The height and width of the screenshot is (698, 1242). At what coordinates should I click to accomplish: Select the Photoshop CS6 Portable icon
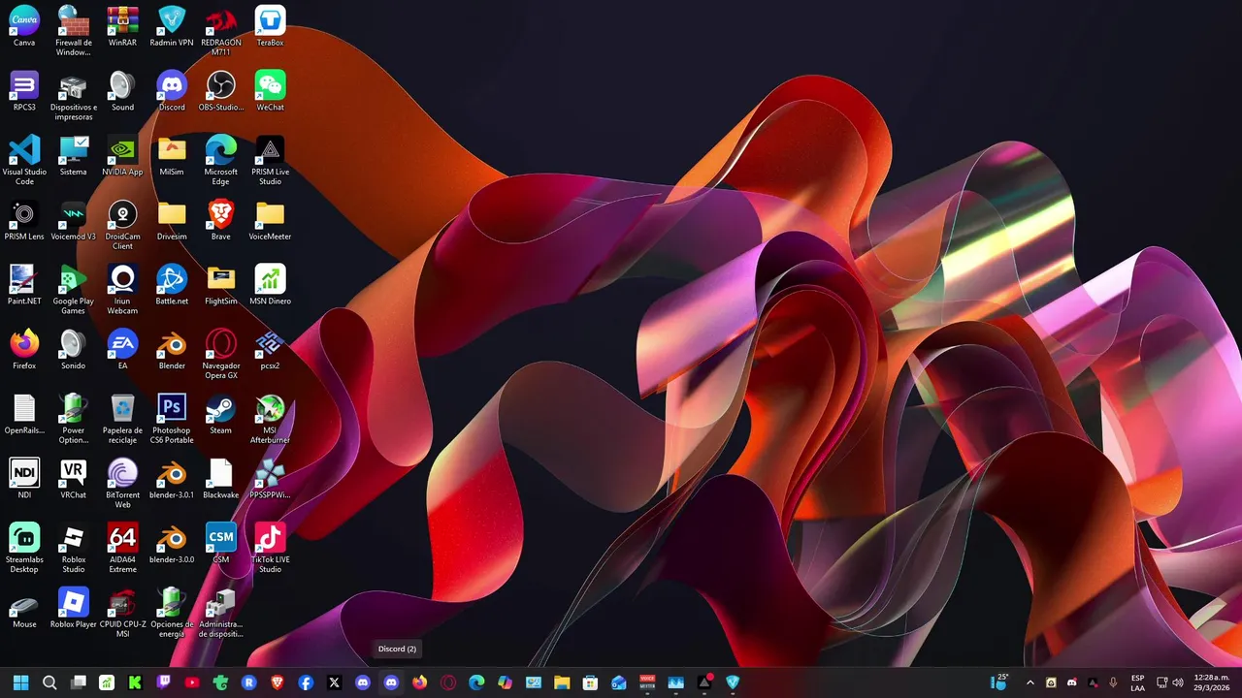[x=172, y=419]
